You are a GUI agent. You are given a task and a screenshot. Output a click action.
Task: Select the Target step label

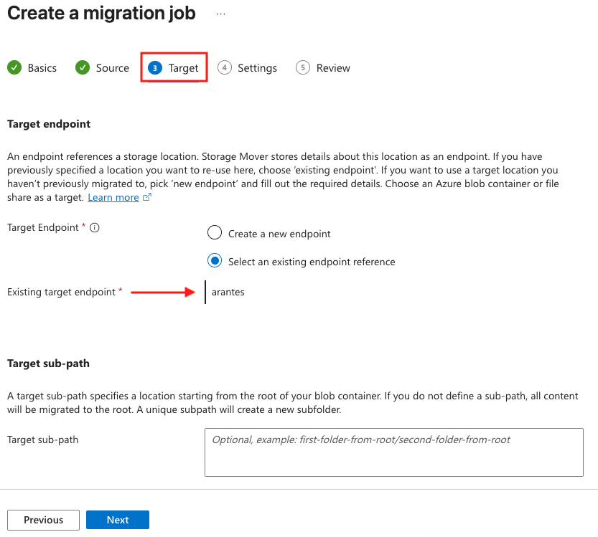coord(183,68)
